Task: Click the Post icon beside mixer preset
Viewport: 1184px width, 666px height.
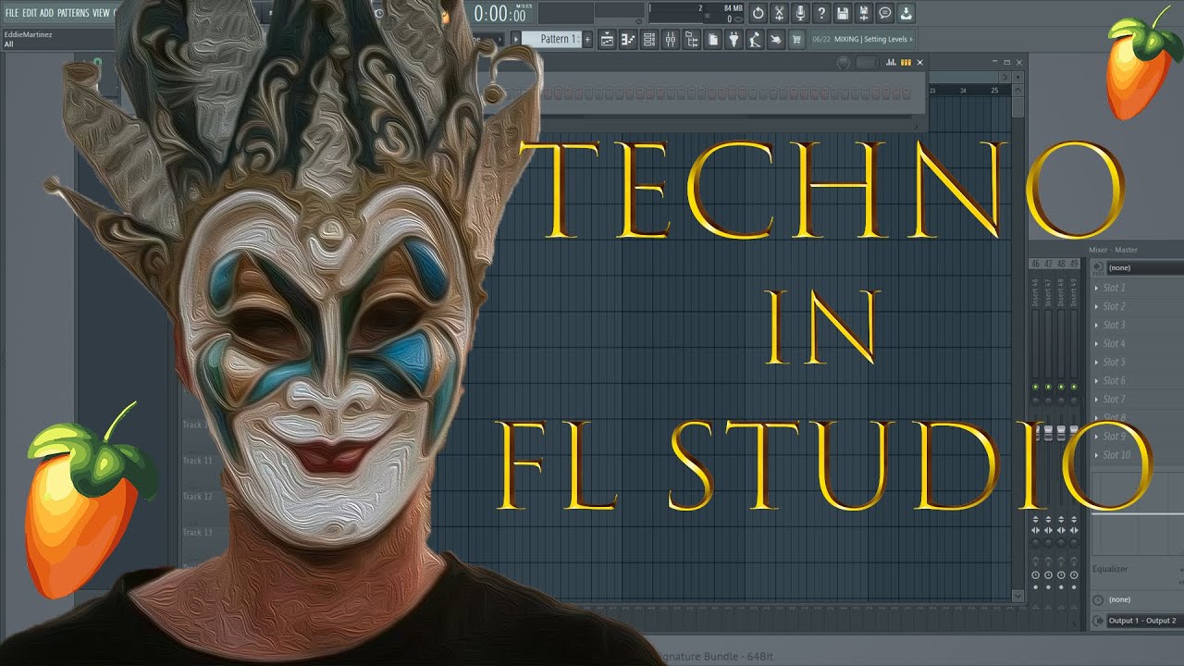Action: click(1098, 267)
